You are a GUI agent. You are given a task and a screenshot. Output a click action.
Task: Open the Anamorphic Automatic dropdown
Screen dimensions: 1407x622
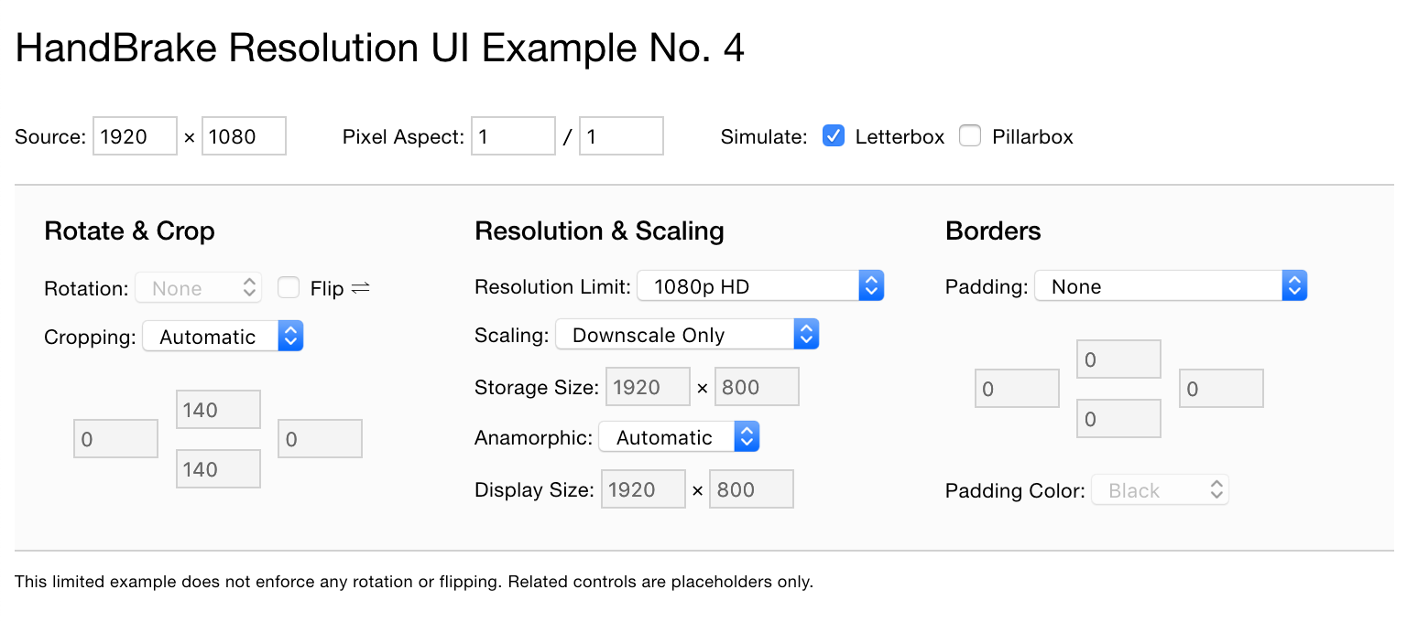click(680, 437)
